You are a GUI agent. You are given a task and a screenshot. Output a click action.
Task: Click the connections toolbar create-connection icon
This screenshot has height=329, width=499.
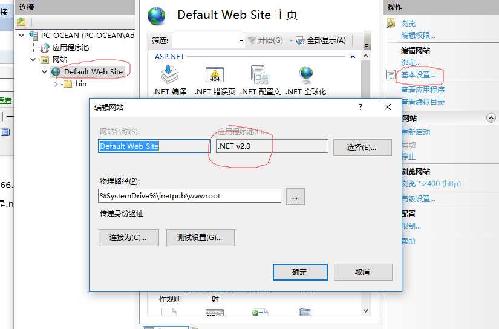click(21, 22)
